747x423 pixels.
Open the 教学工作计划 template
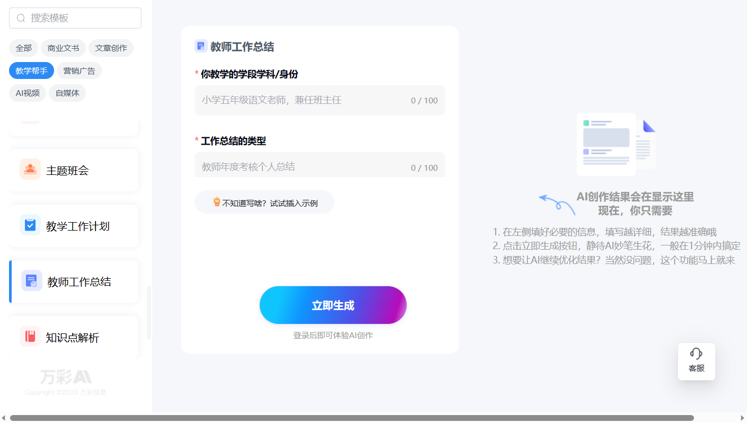74,226
